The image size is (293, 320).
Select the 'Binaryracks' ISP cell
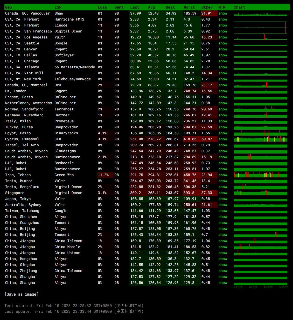66,133
